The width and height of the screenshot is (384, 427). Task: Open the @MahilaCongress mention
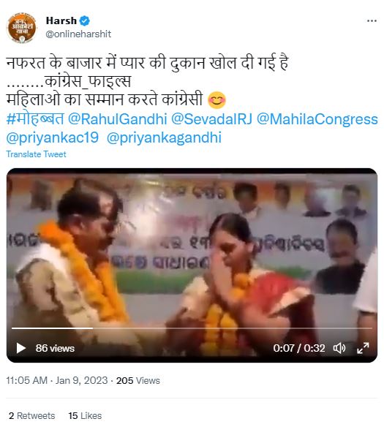point(317,119)
